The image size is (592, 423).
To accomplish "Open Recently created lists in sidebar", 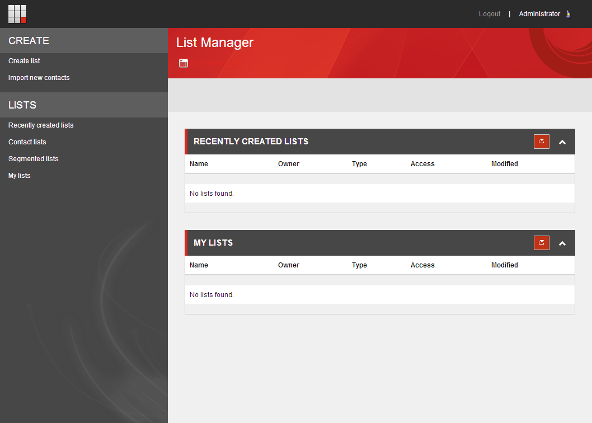I will coord(41,125).
